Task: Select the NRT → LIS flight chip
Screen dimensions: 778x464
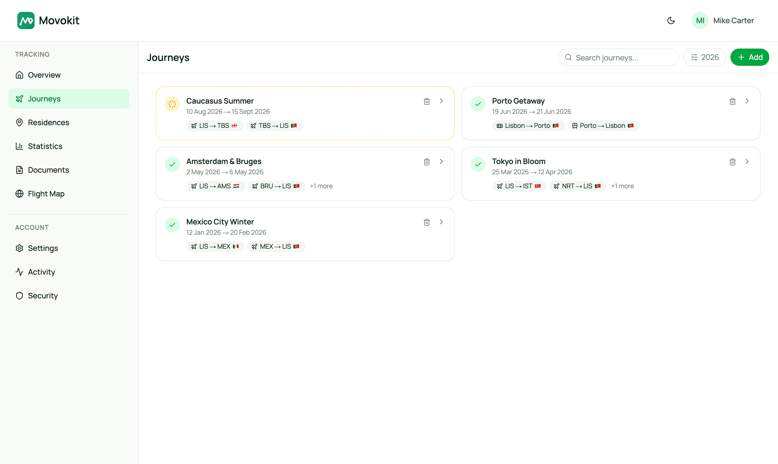Action: 578,186
